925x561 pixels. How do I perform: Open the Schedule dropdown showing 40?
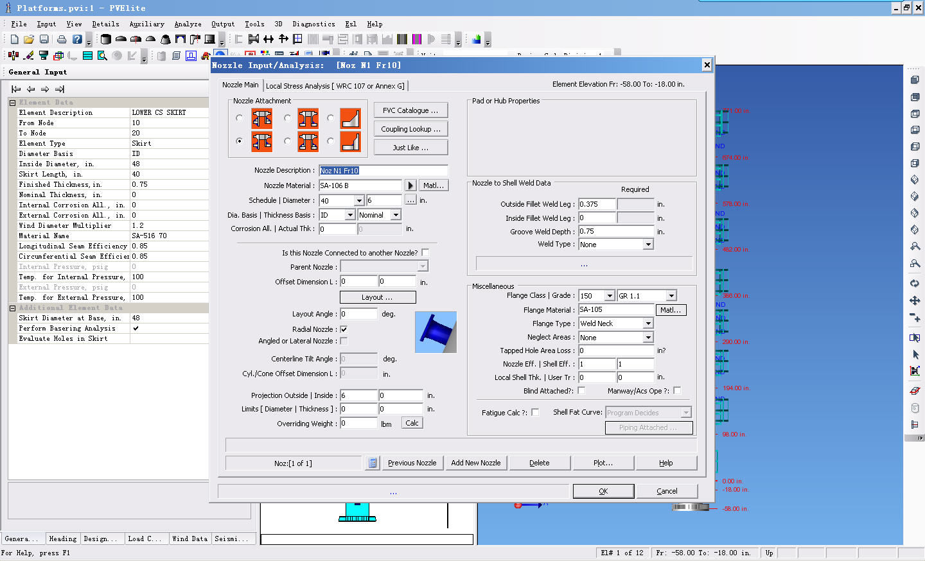(360, 201)
